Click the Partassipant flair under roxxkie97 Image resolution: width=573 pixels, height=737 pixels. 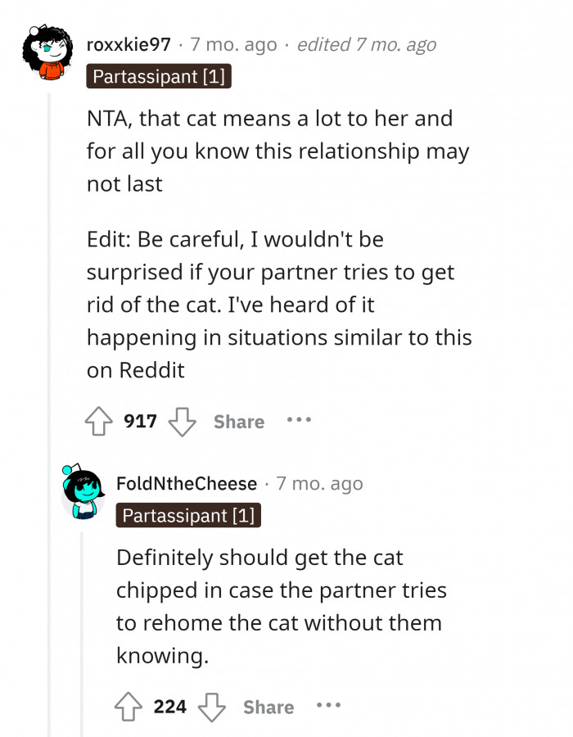coord(159,77)
